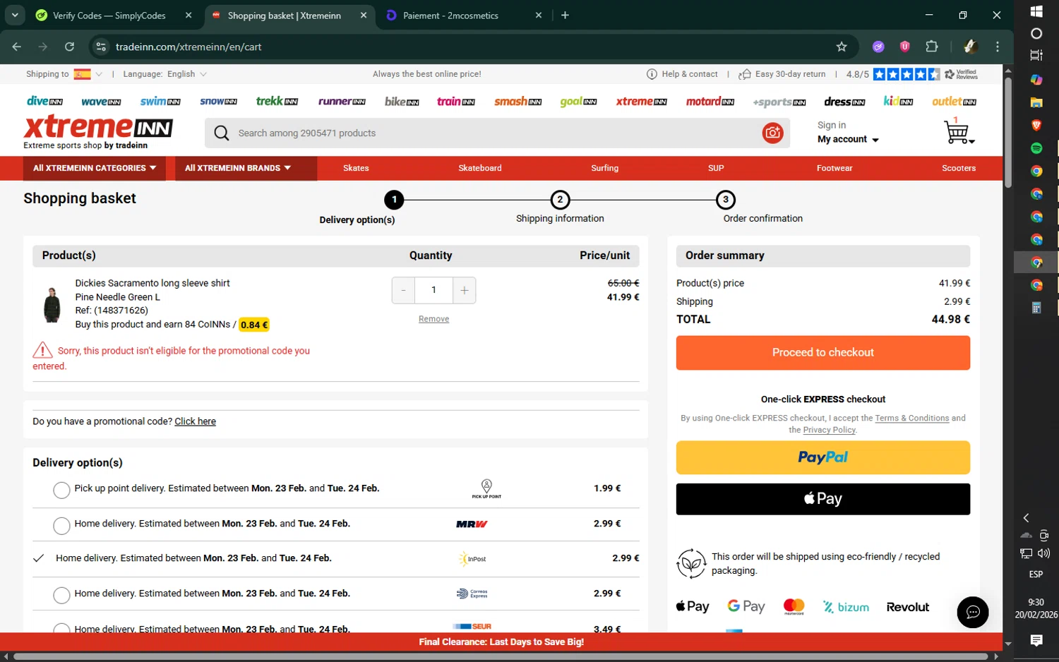Open the Footwear category
1059x662 pixels.
pyautogui.click(x=834, y=168)
